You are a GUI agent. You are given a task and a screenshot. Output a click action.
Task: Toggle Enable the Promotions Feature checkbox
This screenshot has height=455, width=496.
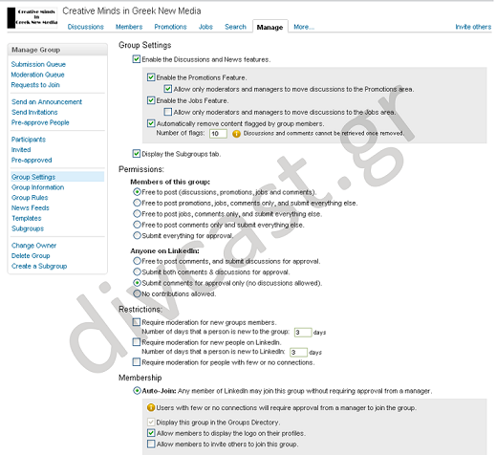pos(151,77)
